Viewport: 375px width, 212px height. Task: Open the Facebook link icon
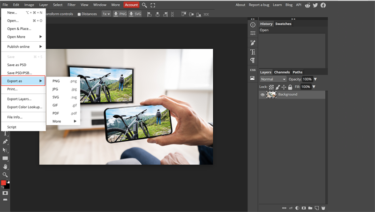click(323, 5)
